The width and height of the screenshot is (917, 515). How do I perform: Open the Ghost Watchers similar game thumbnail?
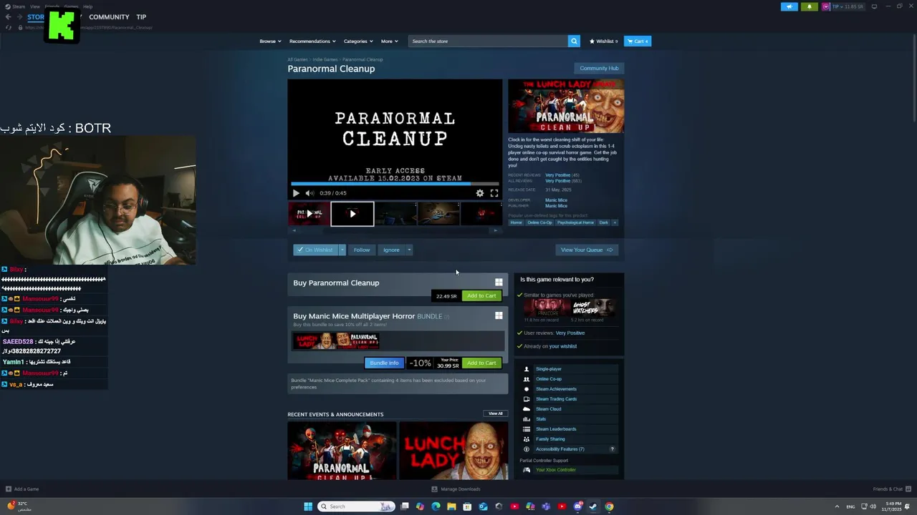click(593, 308)
